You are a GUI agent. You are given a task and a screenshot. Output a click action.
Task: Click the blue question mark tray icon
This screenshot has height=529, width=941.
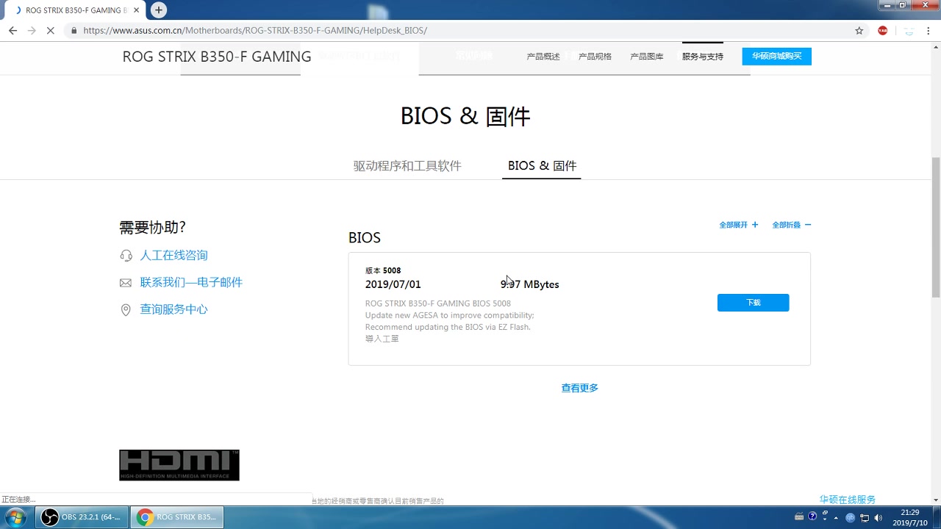pos(813,517)
